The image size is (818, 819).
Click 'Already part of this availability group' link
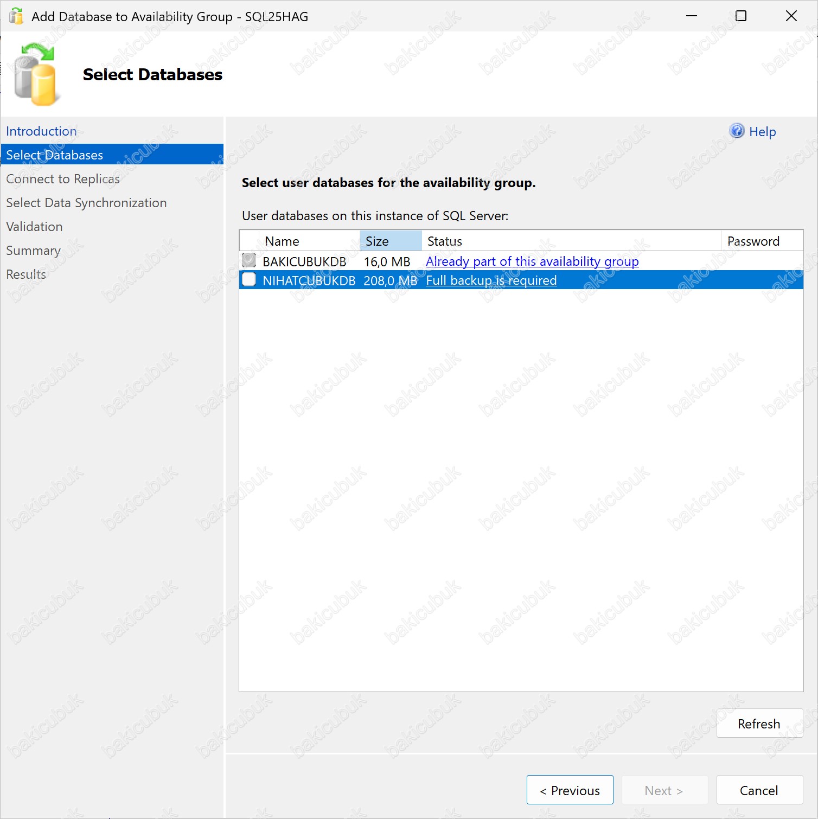click(x=532, y=261)
